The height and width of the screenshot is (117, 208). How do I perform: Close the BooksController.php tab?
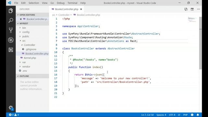(81, 9)
